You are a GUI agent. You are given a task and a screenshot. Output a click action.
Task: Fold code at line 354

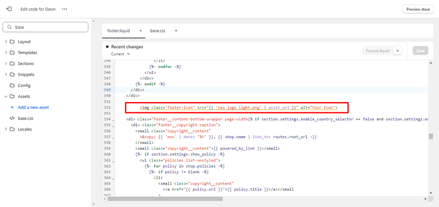[x=114, y=120]
